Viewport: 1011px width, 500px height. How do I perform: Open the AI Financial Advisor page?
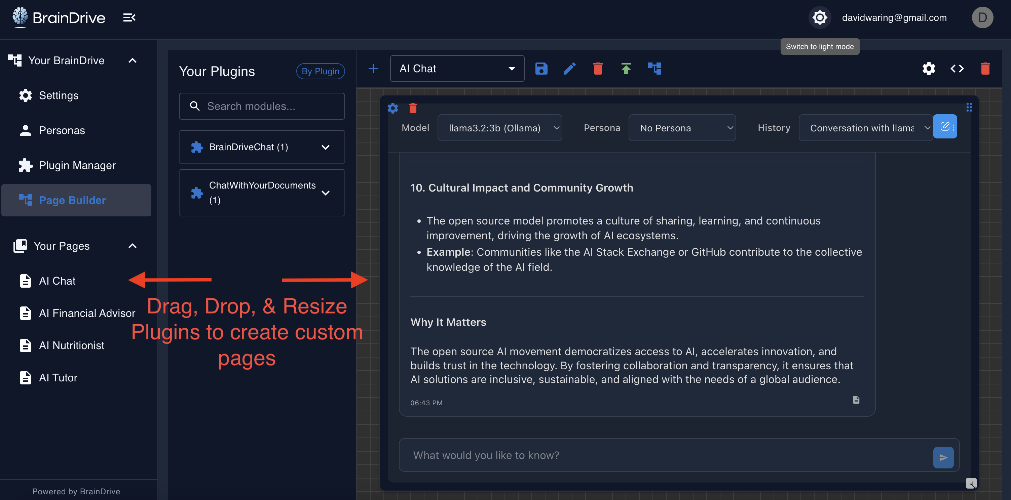[87, 313]
